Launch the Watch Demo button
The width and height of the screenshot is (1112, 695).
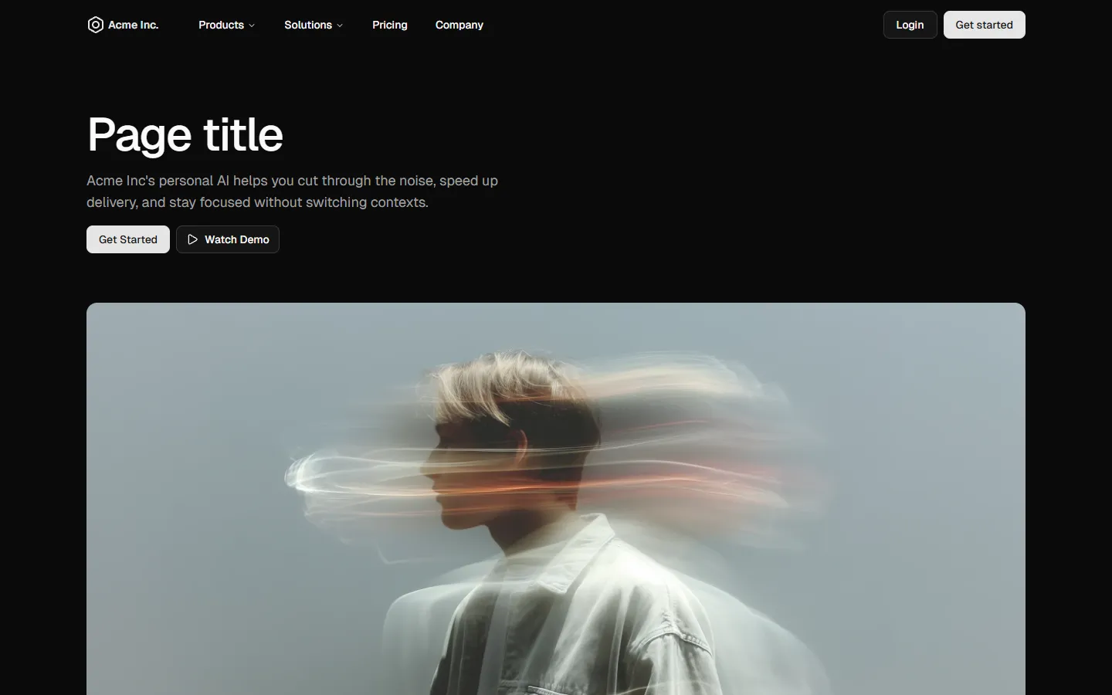pyautogui.click(x=228, y=239)
